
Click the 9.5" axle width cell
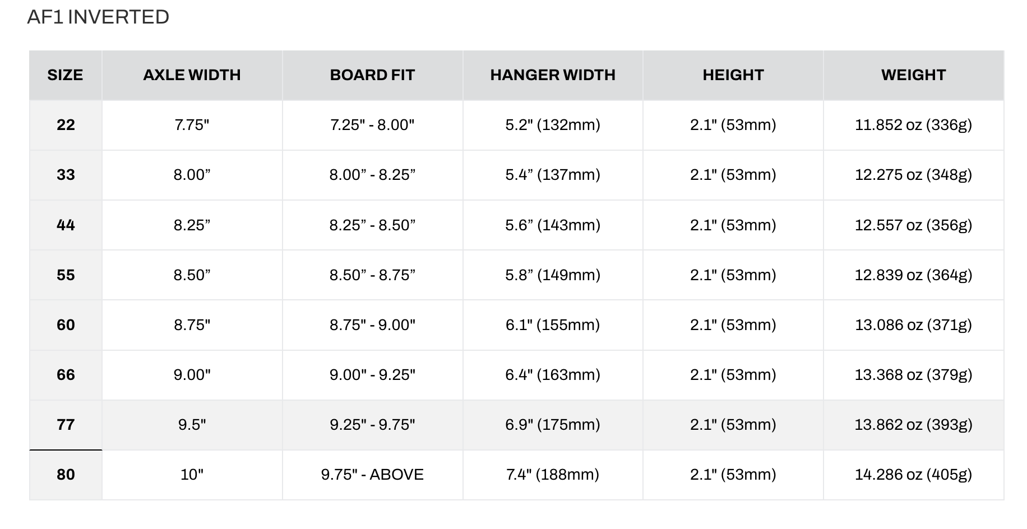click(192, 425)
